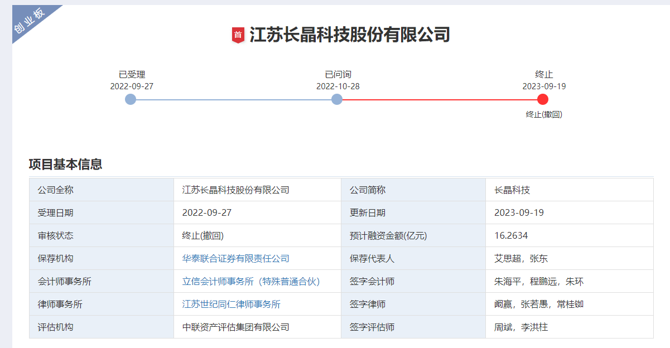The height and width of the screenshot is (348, 670).
Task: Click the 朱海平，程鹏远，朱环 accountants value
Action: [x=539, y=281]
